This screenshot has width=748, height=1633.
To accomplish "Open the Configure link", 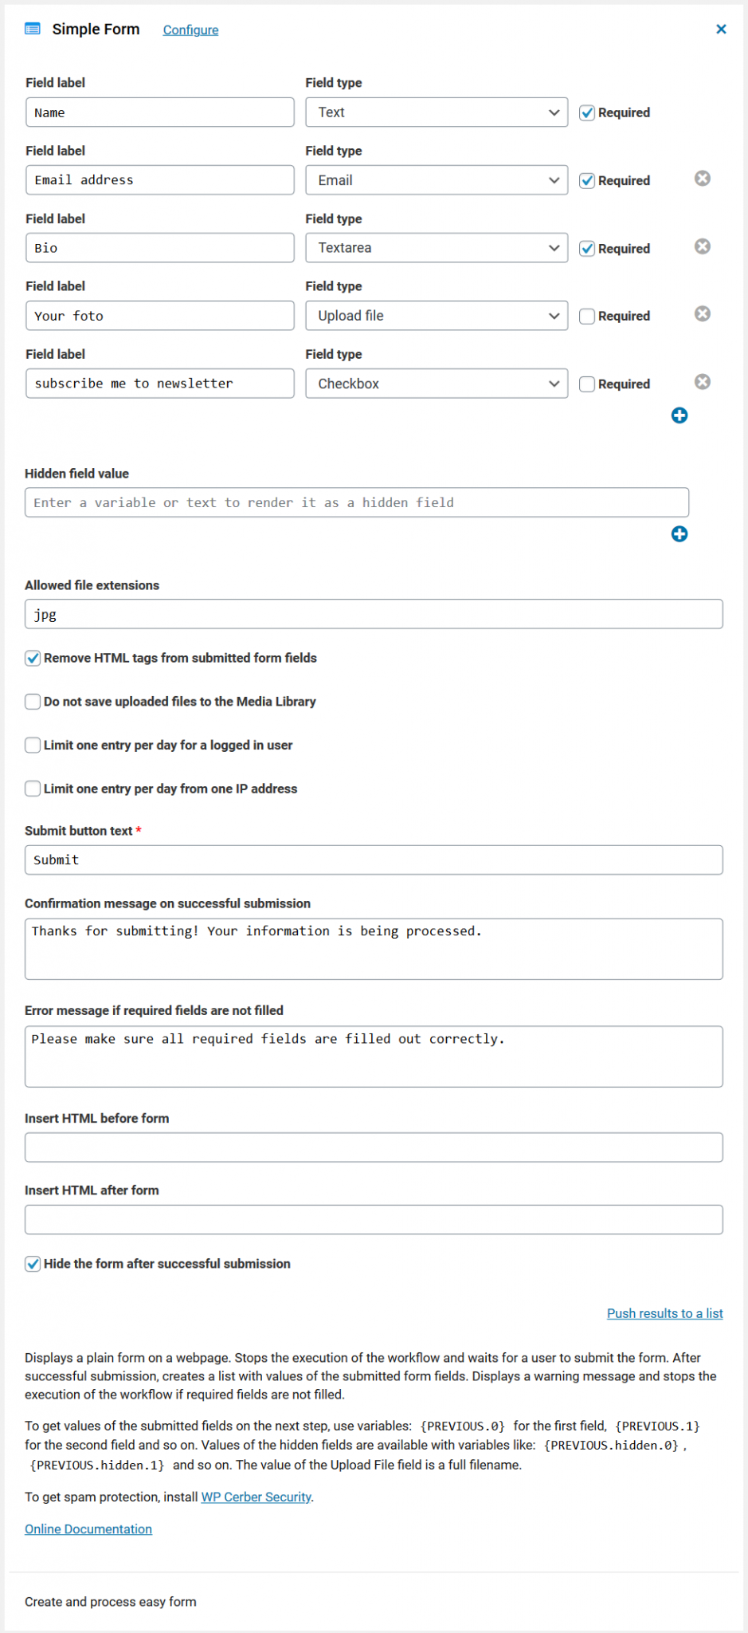I will tap(190, 30).
